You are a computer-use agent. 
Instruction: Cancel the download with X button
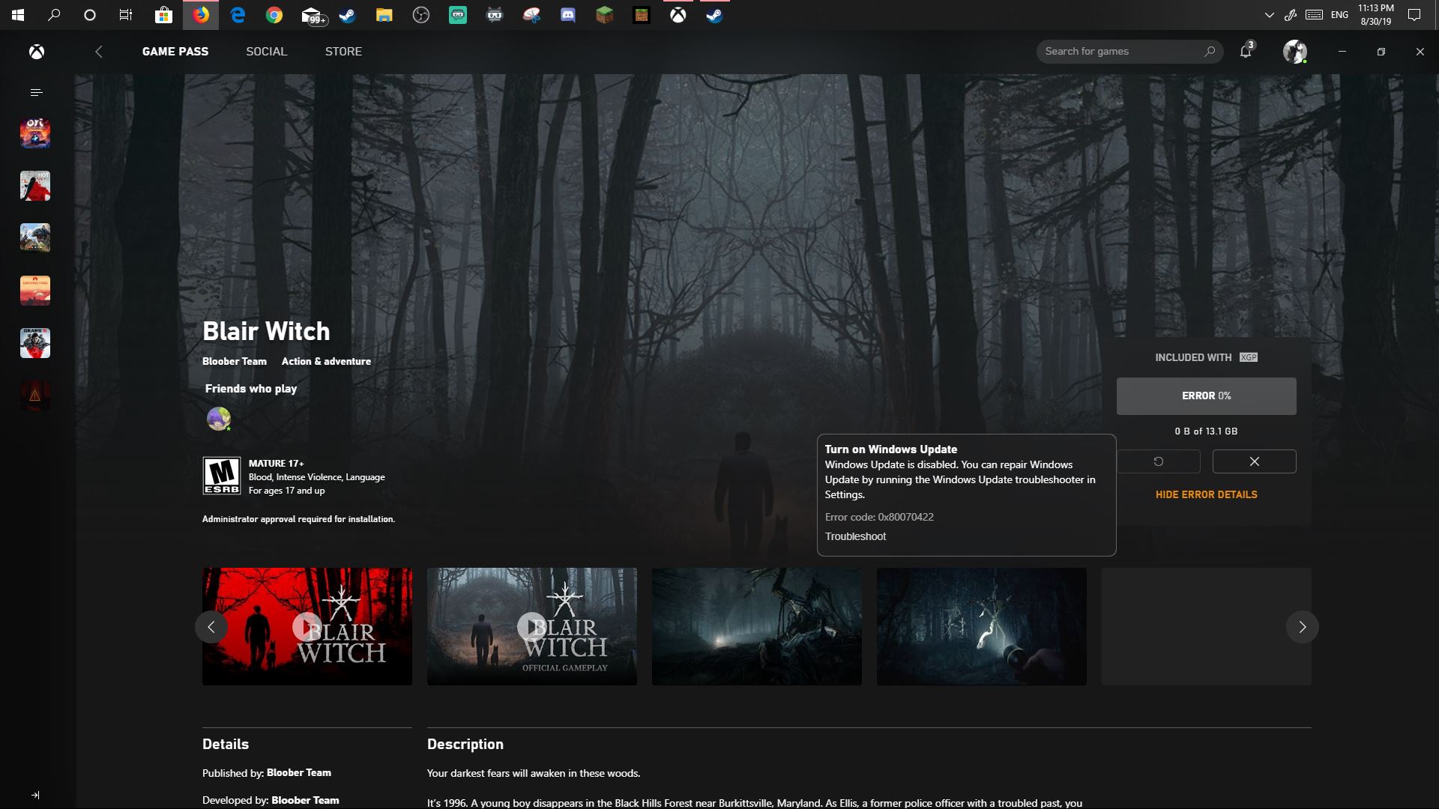(x=1254, y=461)
